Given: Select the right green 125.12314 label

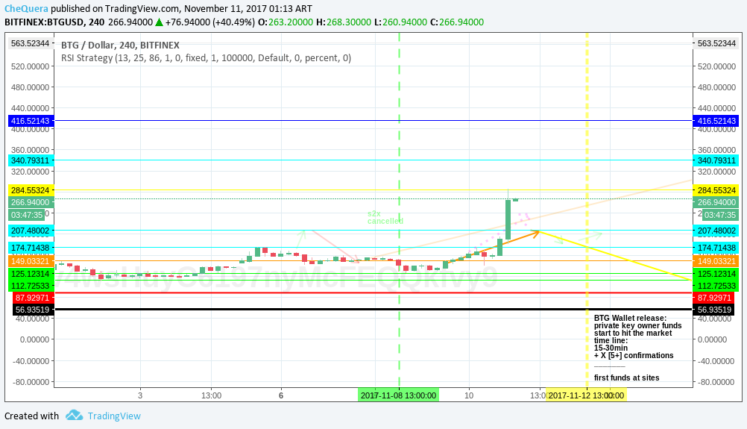Looking at the screenshot, I should [716, 274].
